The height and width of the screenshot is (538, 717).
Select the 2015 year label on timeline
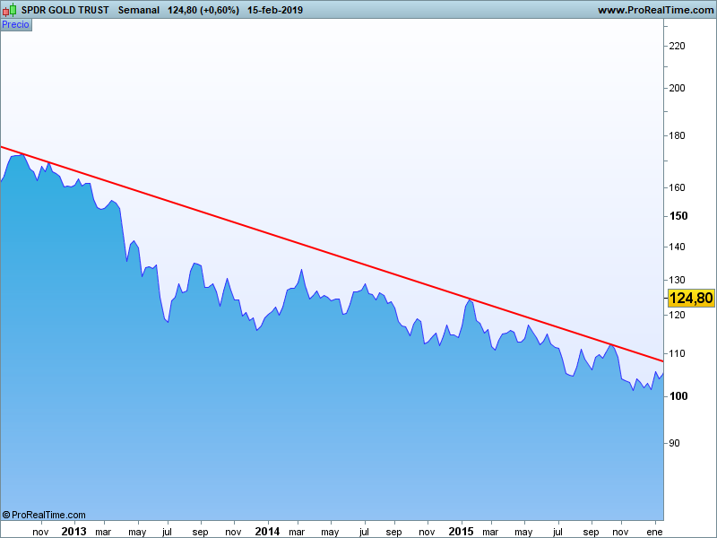point(460,531)
